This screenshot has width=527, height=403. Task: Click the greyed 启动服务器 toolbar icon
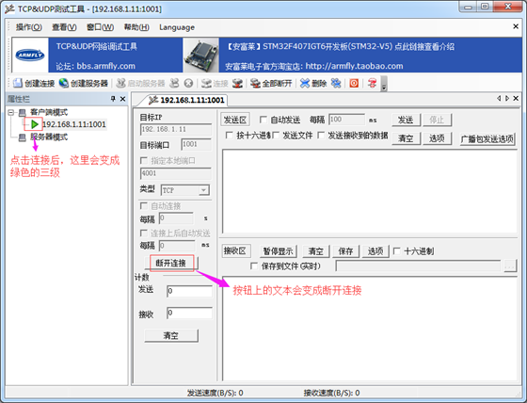pyautogui.click(x=120, y=83)
